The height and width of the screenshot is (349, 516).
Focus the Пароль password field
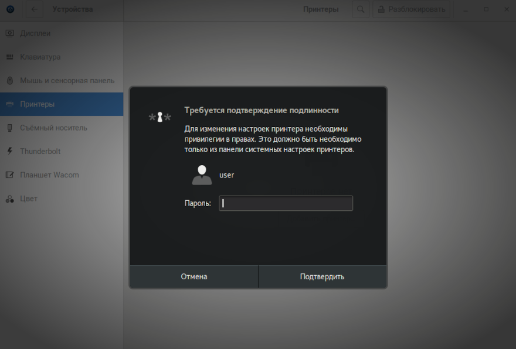(286, 203)
